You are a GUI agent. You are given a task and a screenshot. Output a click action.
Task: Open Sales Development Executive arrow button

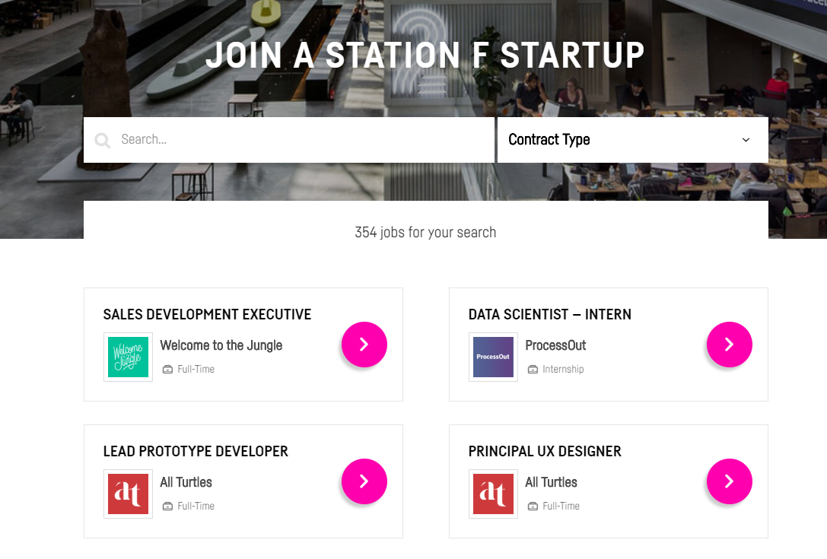click(364, 345)
